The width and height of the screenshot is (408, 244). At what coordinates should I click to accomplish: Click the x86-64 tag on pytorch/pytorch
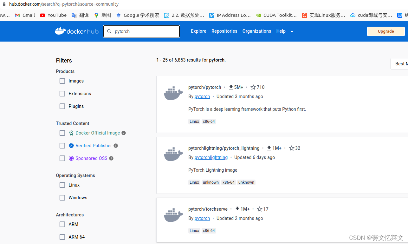click(x=209, y=122)
